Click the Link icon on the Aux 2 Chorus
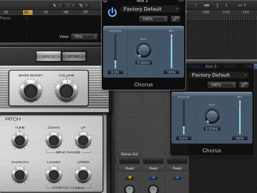 (x=175, y=18)
